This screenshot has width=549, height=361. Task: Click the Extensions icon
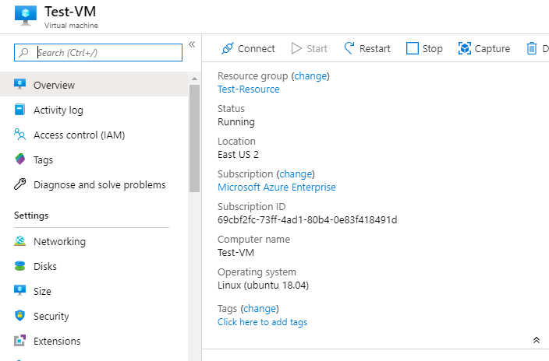(20, 340)
